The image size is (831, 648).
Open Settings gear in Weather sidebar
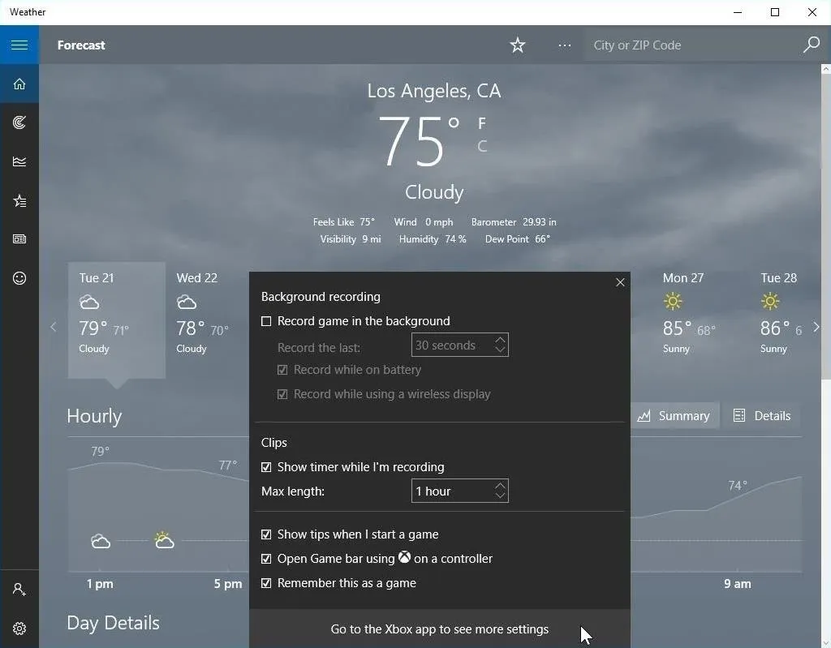pos(19,629)
